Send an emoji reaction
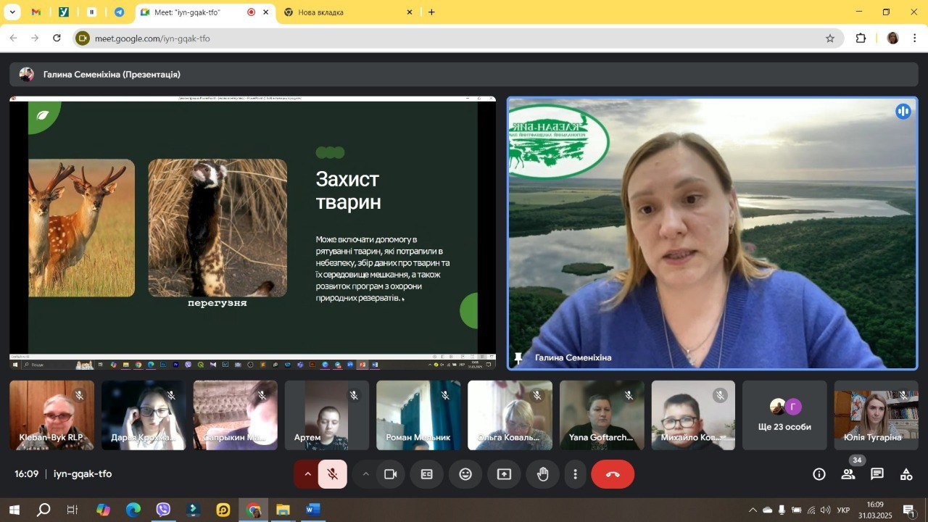The image size is (928, 522). 465,474
